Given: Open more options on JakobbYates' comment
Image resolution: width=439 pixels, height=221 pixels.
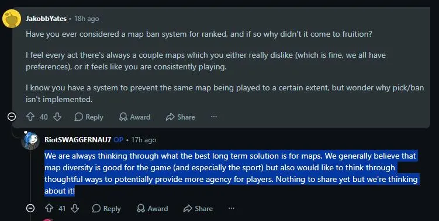Looking at the screenshot, I should (214, 117).
